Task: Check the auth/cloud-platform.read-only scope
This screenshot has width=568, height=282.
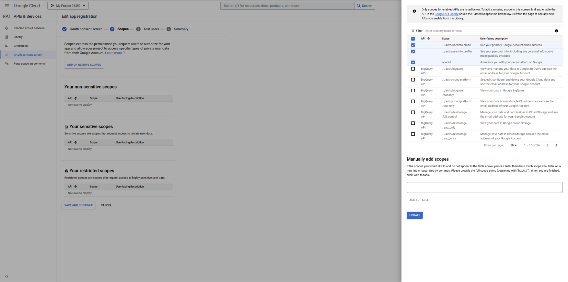Action: click(x=413, y=101)
